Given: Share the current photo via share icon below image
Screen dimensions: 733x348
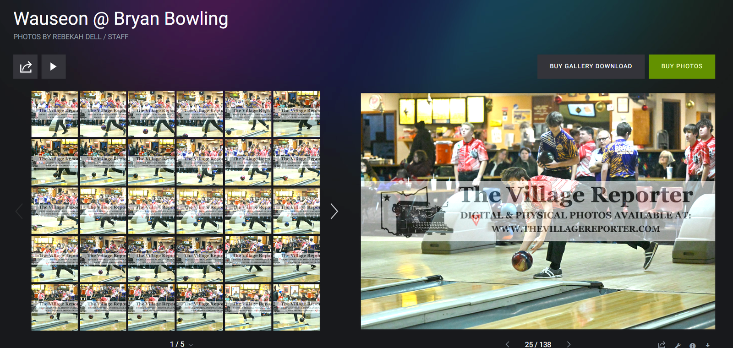Looking at the screenshot, I should point(662,345).
